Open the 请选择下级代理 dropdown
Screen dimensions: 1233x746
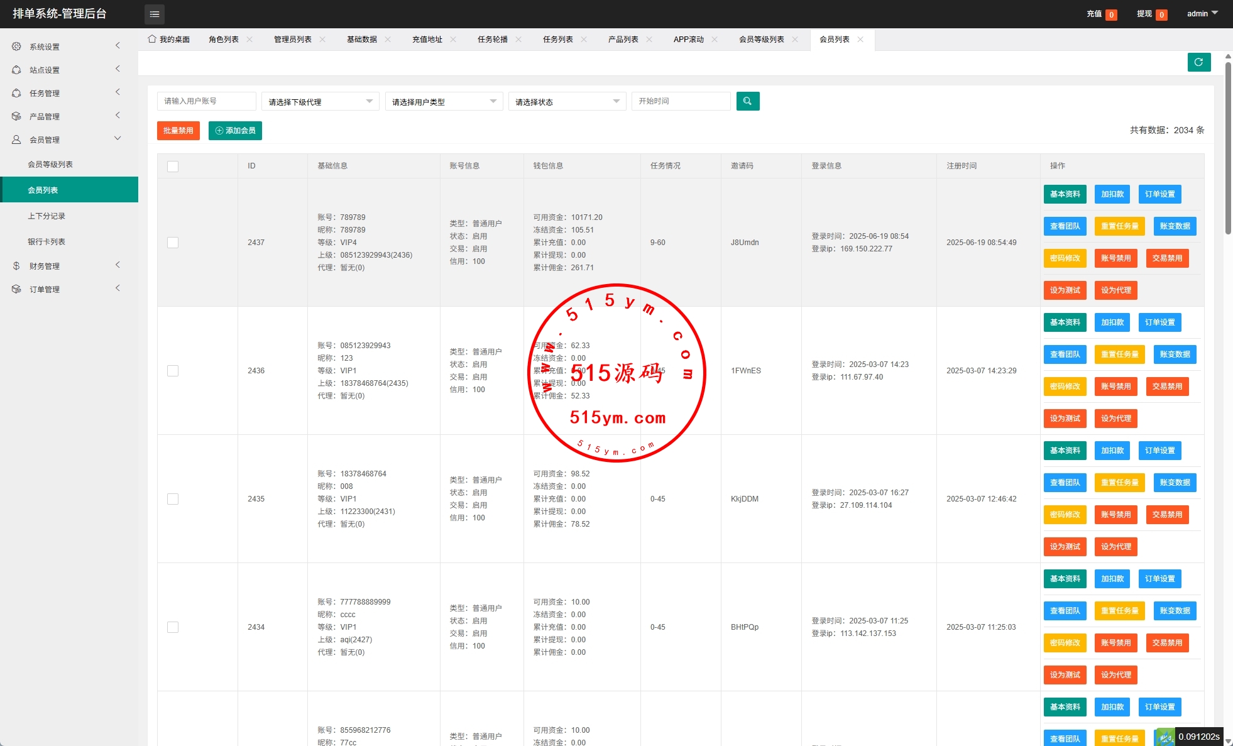pos(320,102)
